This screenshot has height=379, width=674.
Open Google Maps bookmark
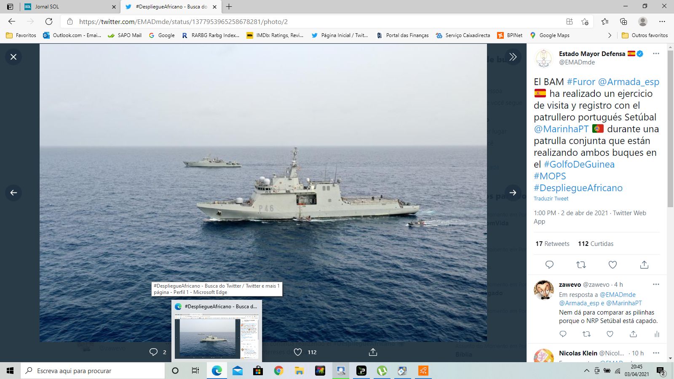[550, 35]
